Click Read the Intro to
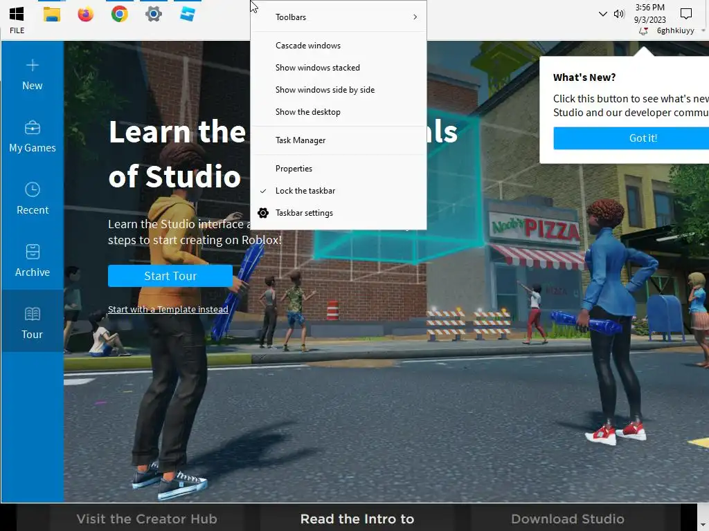 coord(357,519)
